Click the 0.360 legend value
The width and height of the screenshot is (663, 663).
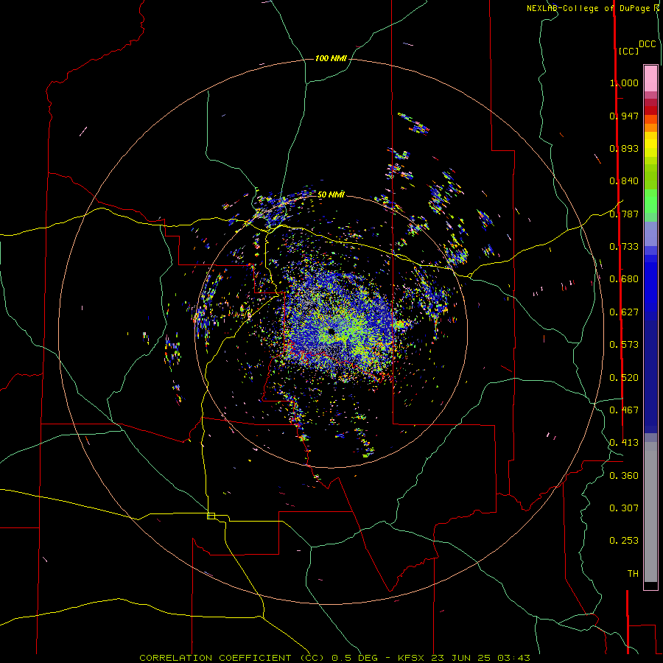point(624,476)
